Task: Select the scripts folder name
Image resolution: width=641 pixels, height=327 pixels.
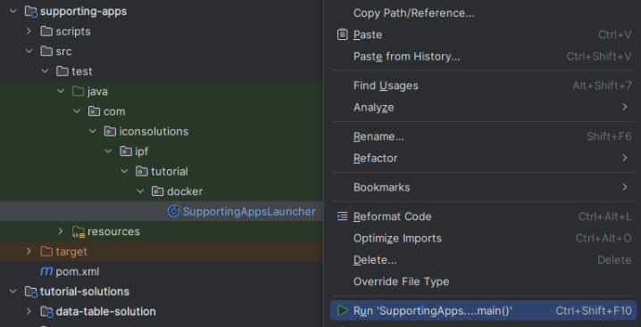Action: coord(73,31)
